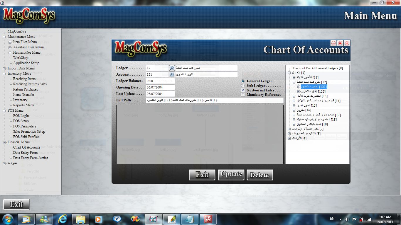This screenshot has width=401, height=225.
Task: Open ledger lookup with the Ledger search icon
Action: (172, 68)
